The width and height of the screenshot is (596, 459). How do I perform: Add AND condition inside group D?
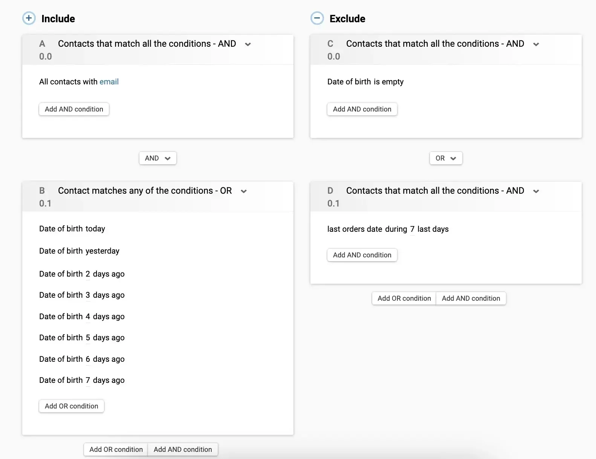click(362, 255)
